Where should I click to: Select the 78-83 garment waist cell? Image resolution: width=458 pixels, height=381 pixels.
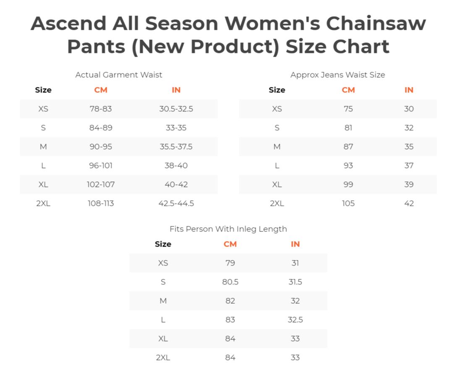[x=101, y=109]
